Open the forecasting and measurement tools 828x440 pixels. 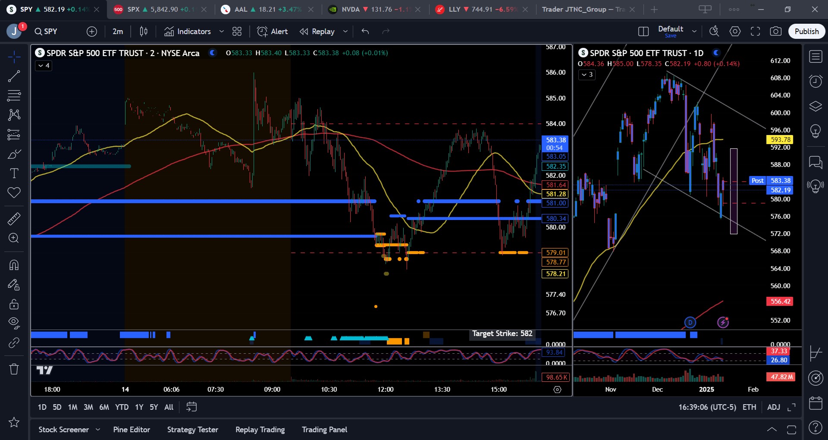14,135
